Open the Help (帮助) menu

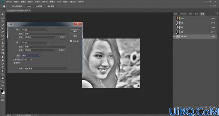click(x=81, y=2)
